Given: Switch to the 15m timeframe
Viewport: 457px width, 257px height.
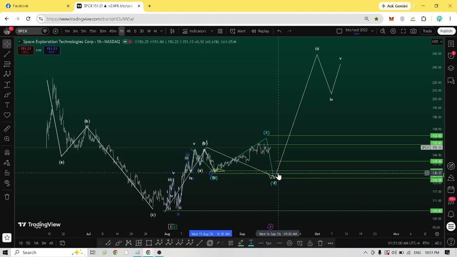Looking at the screenshot, I should coord(92,31).
